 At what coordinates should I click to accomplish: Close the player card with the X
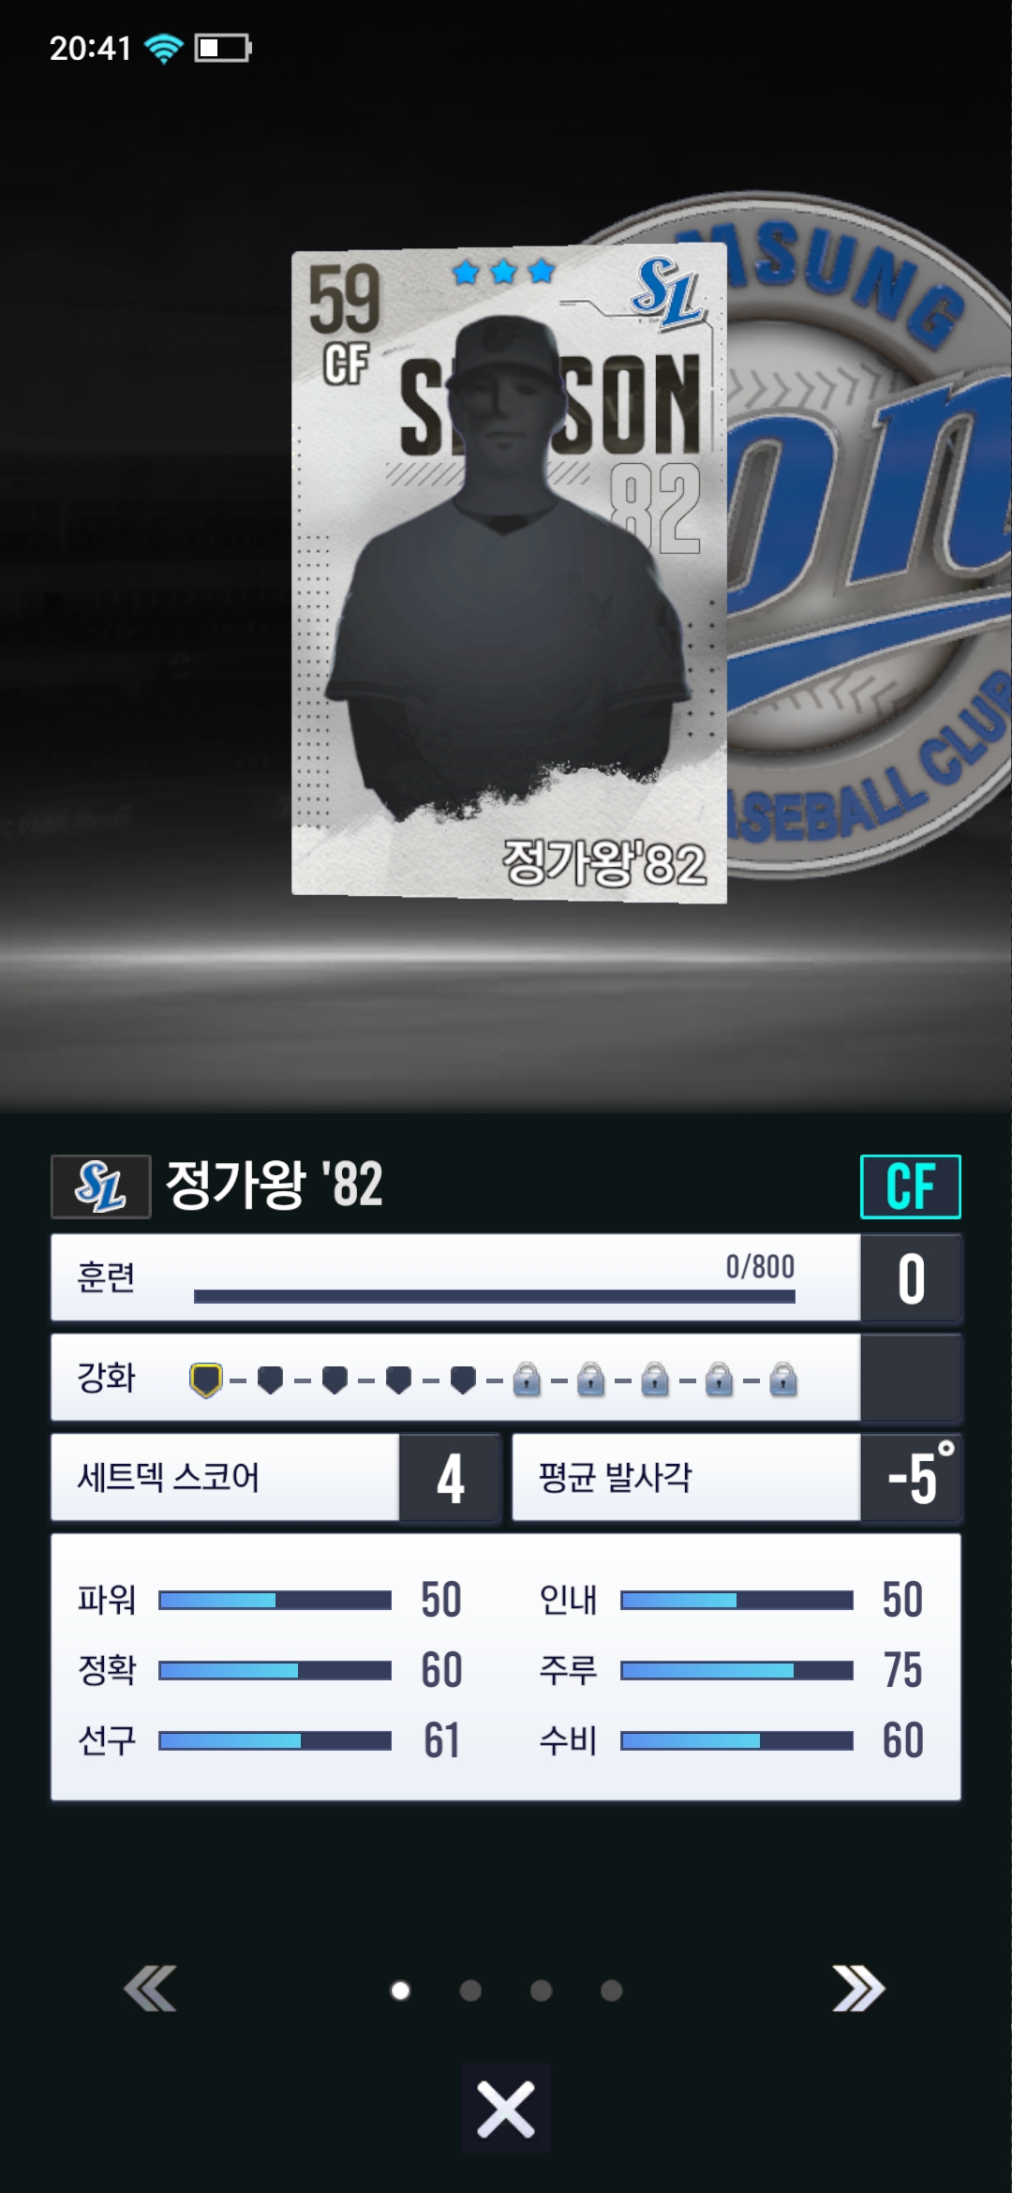point(506,2109)
